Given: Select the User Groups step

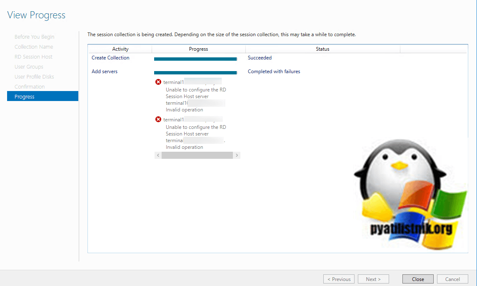Looking at the screenshot, I should click(29, 67).
